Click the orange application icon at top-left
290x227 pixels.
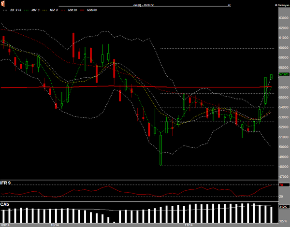click(3, 3)
